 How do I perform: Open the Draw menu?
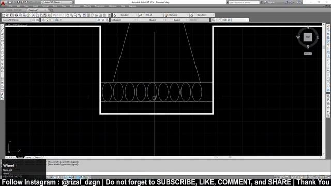(x=64, y=6)
